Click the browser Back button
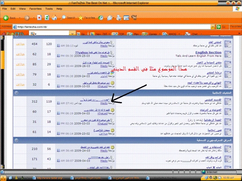 [x=9, y=18]
